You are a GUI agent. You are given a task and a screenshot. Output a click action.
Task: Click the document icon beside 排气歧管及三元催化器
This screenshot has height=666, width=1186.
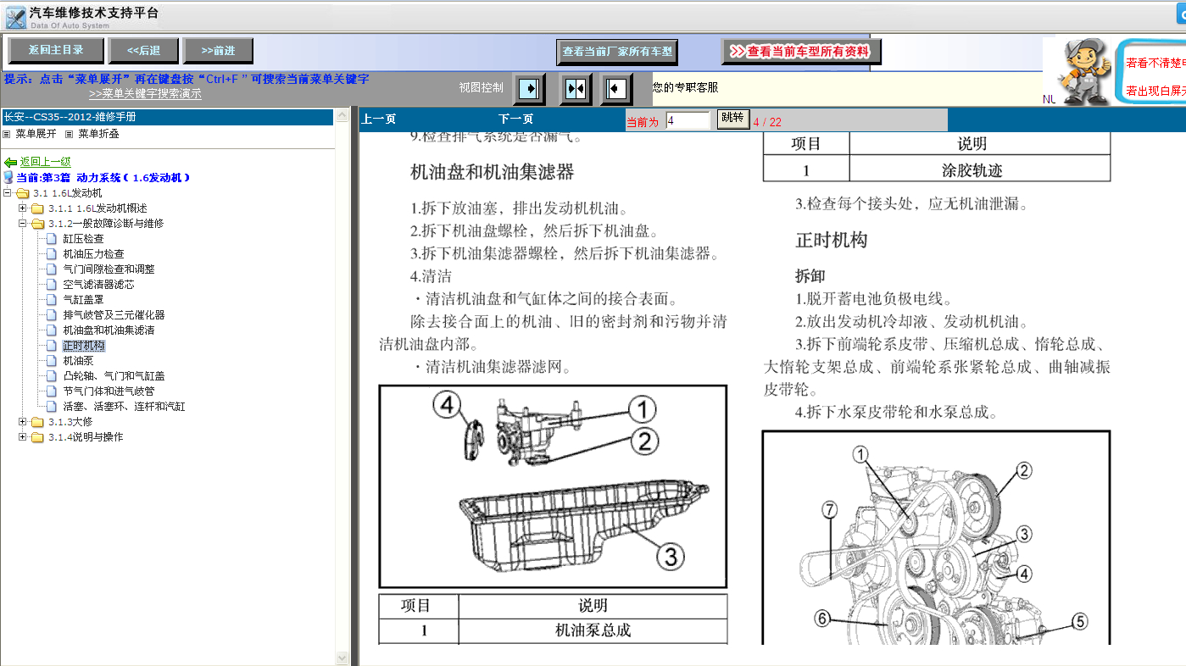pos(52,315)
